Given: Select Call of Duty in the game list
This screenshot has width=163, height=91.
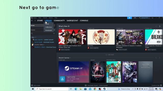Looking at the screenshot, I should [43, 42].
